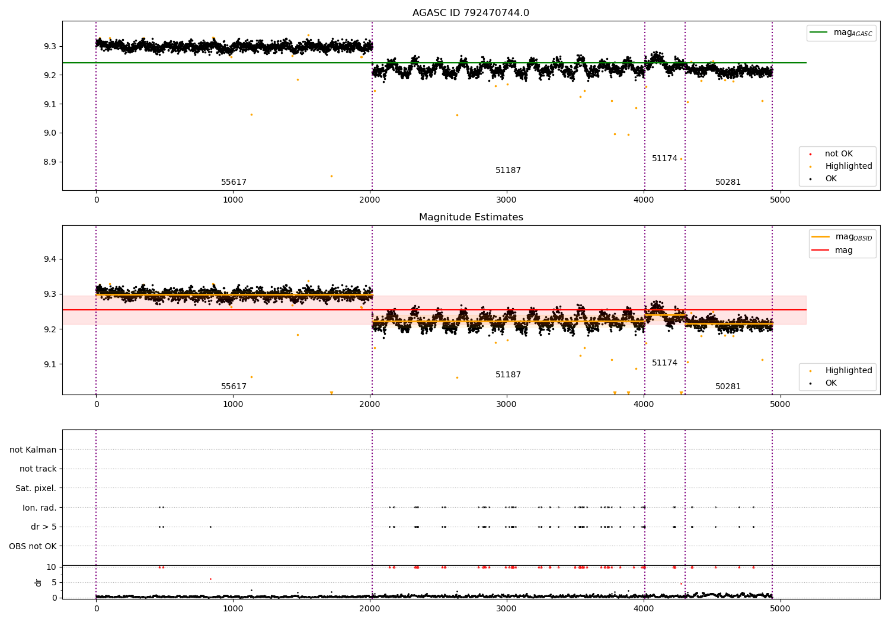
Task: Click obsid label 51187 in AGASC ID plot
Action: click(x=508, y=171)
